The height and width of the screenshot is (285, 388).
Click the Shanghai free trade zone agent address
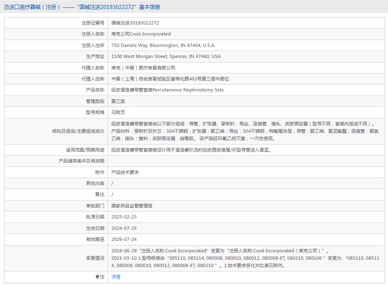click(170, 79)
